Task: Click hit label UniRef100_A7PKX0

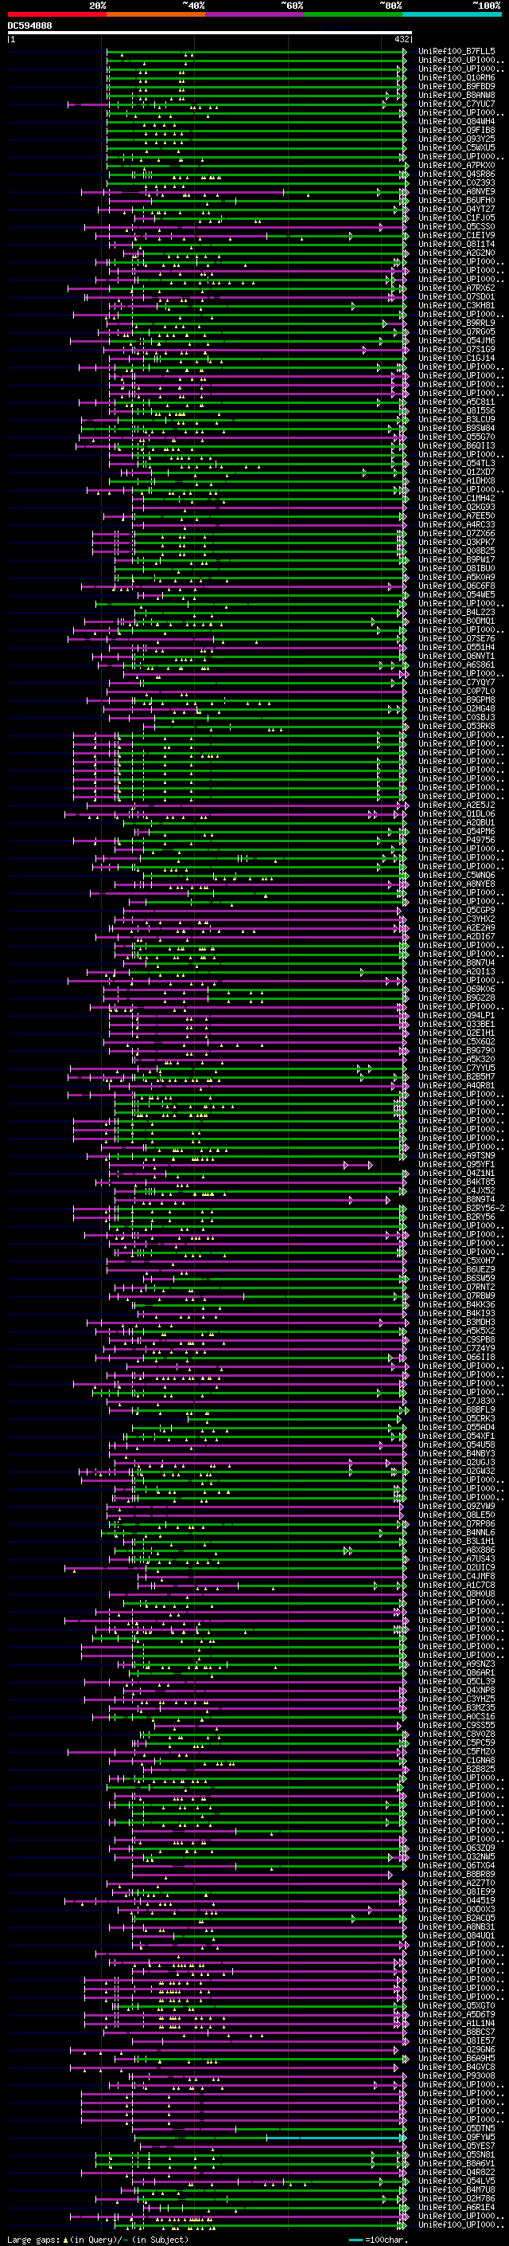Action: (x=457, y=166)
